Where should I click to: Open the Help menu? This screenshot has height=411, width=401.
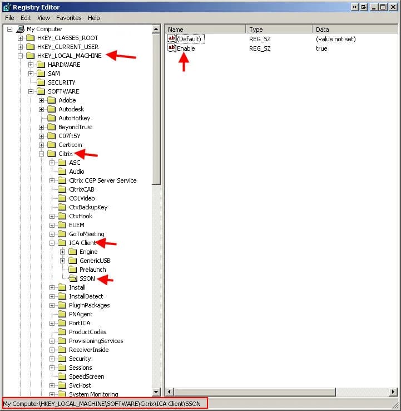click(93, 18)
